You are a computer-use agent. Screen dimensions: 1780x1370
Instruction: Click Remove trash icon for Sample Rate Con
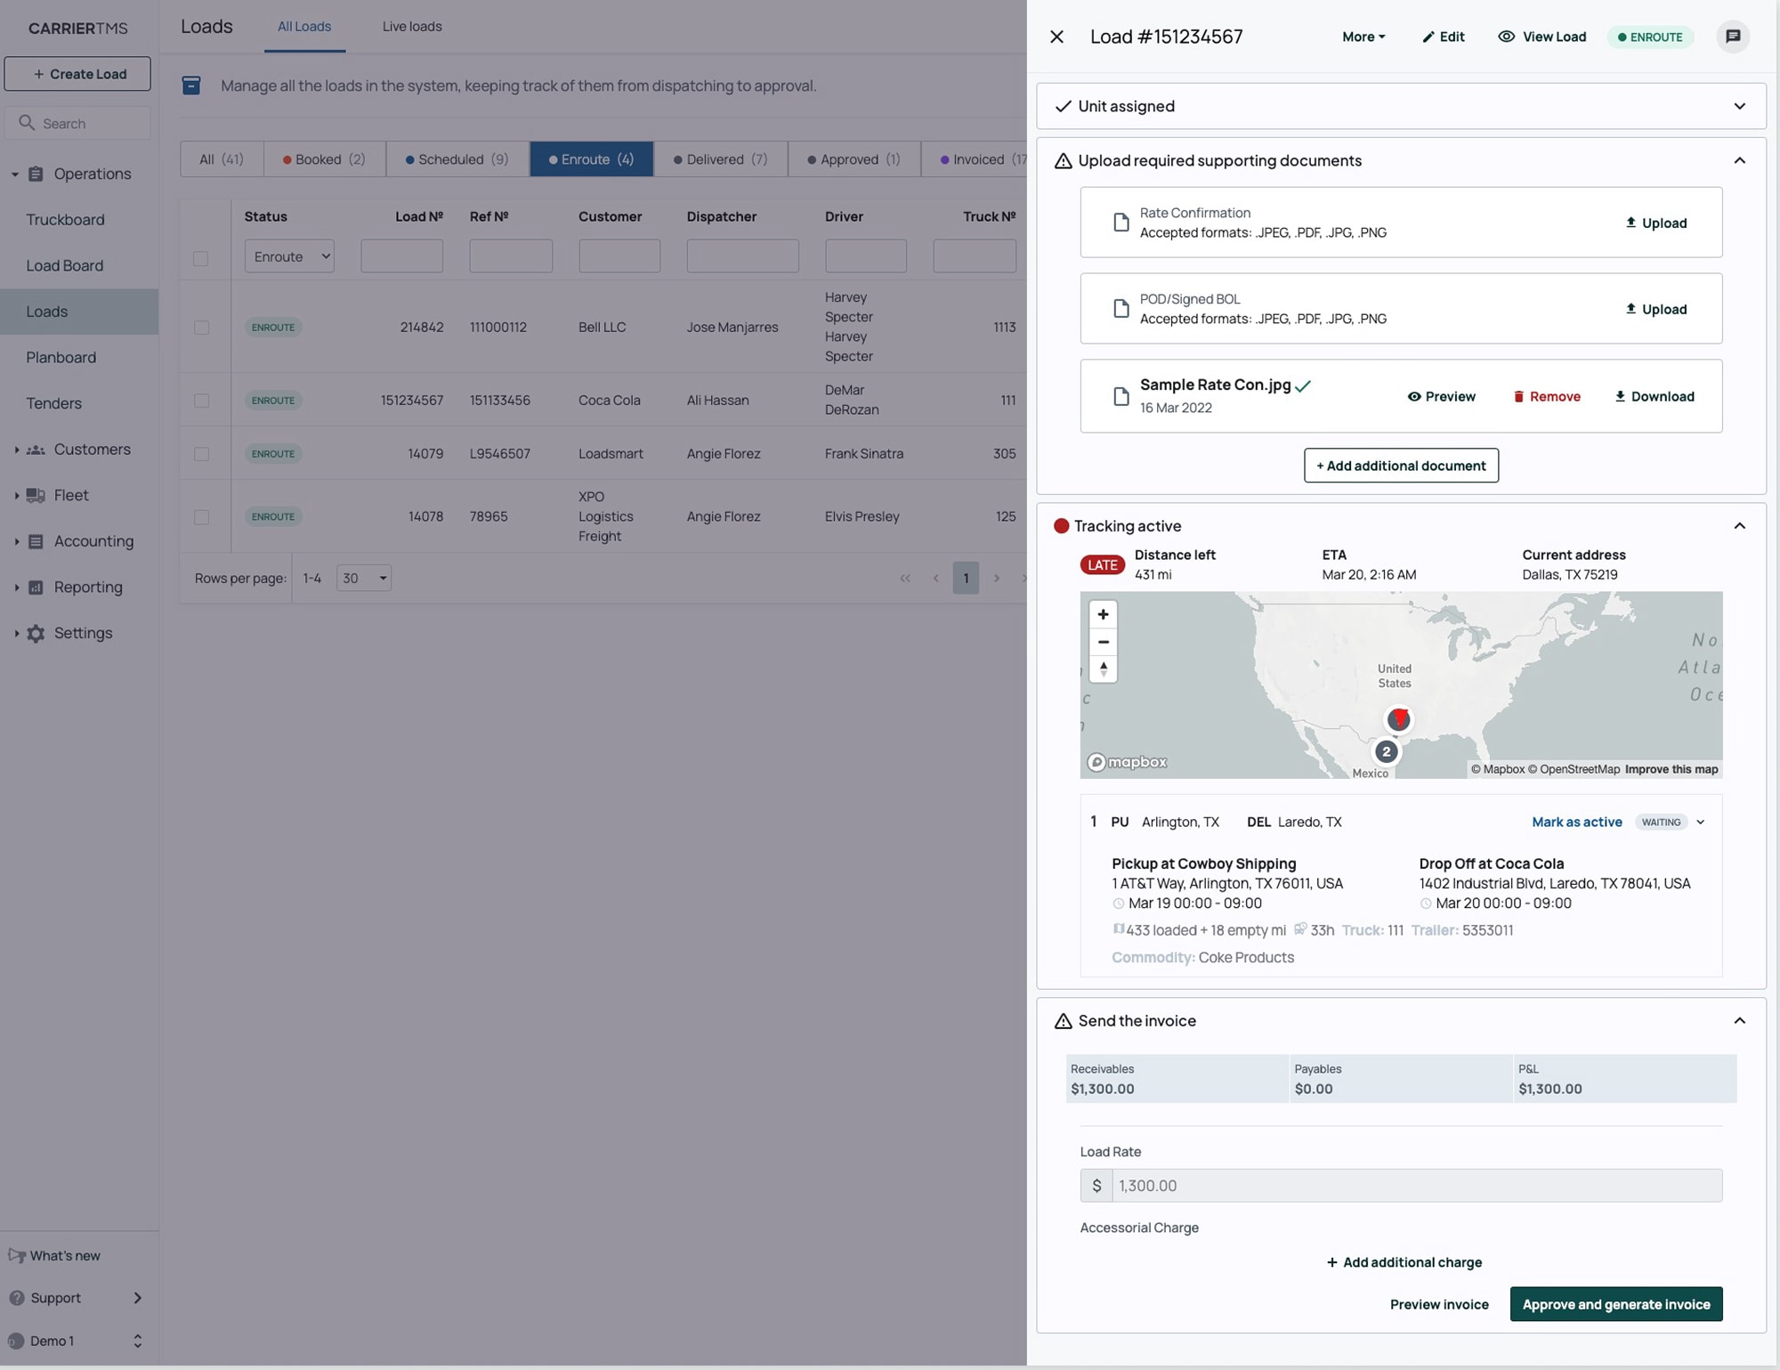pos(1518,397)
